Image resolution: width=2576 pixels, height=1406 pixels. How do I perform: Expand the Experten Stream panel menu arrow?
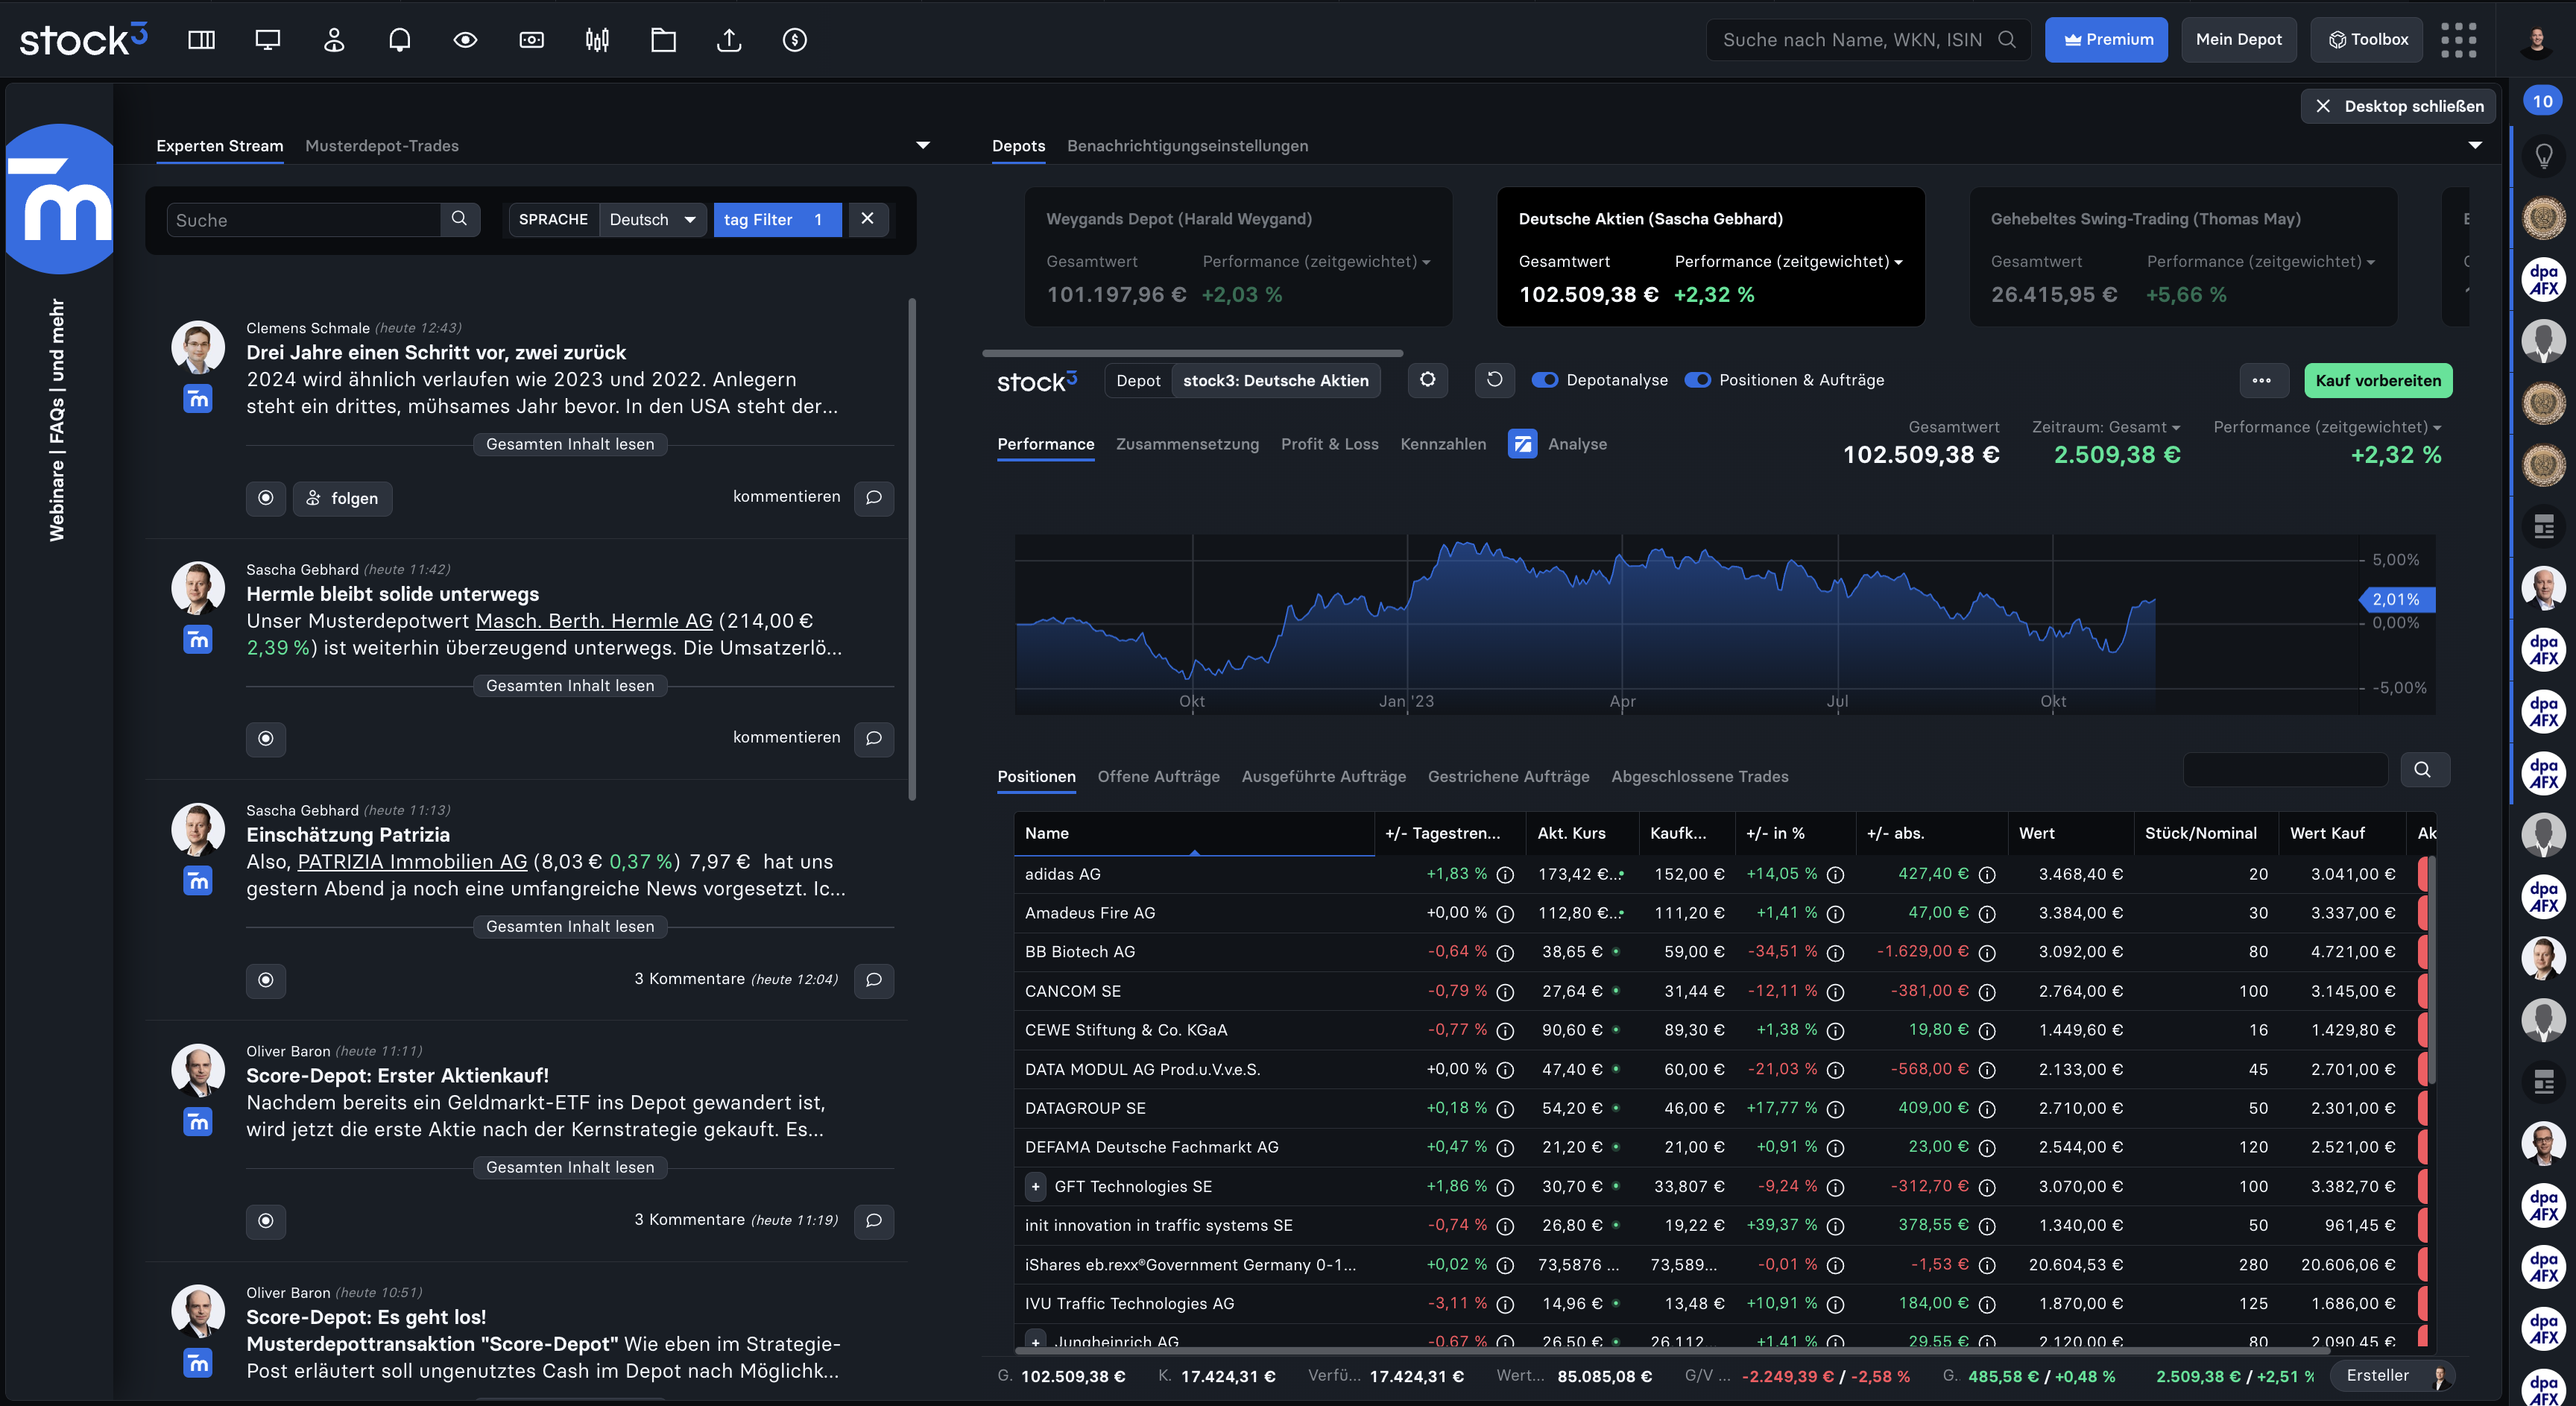point(923,146)
